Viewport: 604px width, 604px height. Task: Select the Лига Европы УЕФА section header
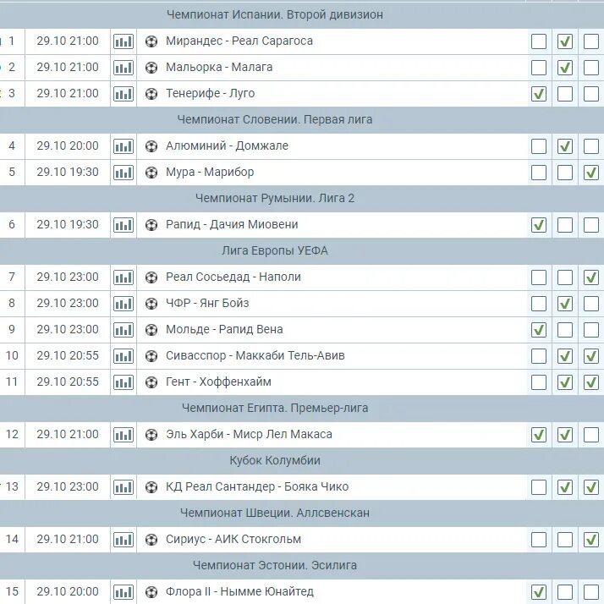[x=275, y=250]
